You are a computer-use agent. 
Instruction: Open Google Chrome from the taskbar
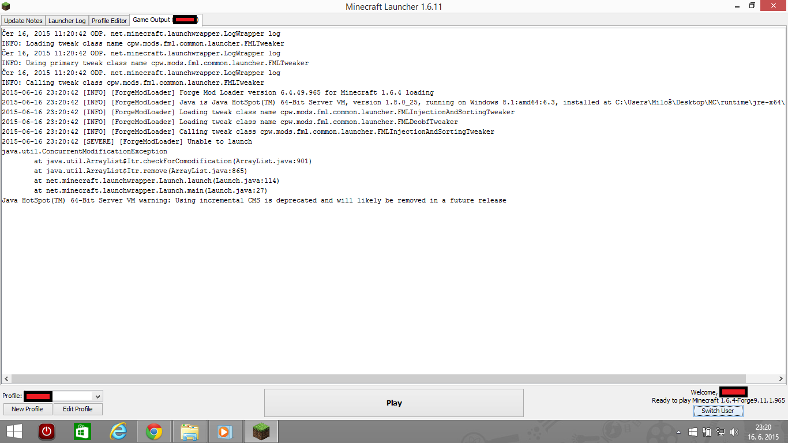pos(154,431)
